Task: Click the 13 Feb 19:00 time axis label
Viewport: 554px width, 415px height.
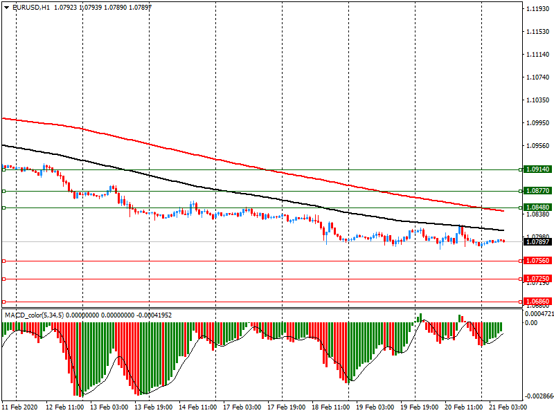Action: (152, 408)
